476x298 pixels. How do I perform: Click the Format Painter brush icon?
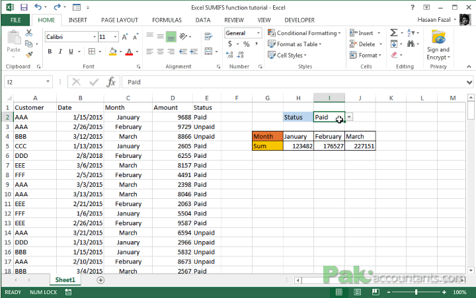click(x=29, y=55)
